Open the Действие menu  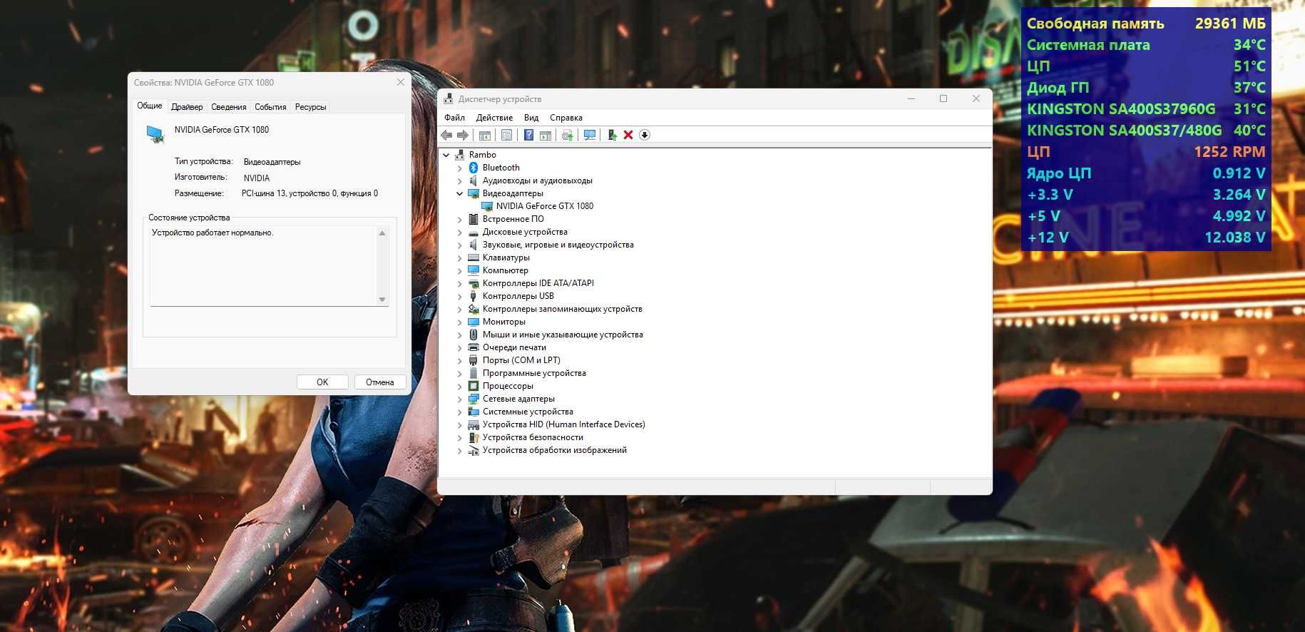[x=494, y=118]
